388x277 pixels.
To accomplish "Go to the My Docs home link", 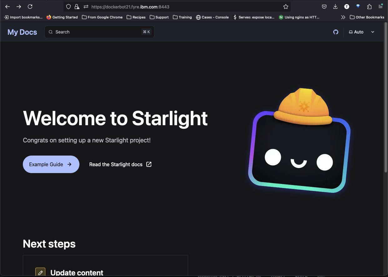I will click(x=22, y=32).
